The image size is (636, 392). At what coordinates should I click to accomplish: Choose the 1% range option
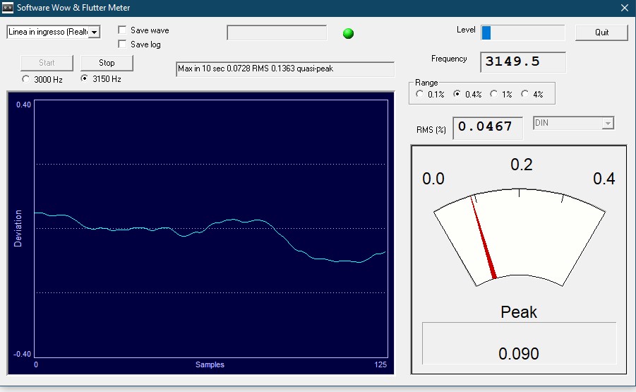coord(493,94)
